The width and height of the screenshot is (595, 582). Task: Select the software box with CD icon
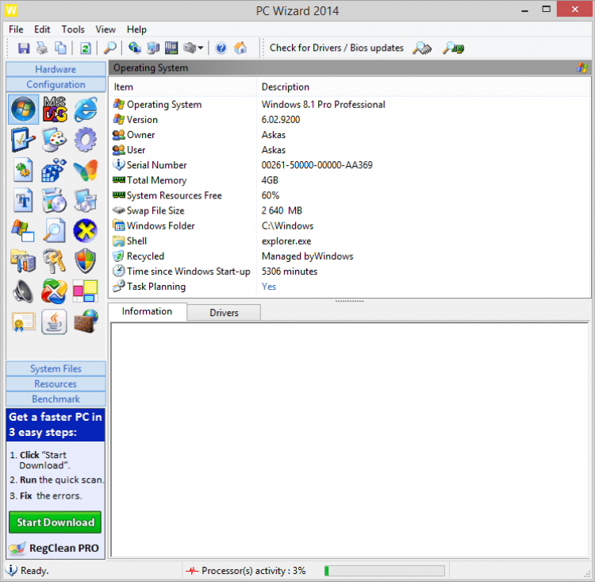(55, 200)
